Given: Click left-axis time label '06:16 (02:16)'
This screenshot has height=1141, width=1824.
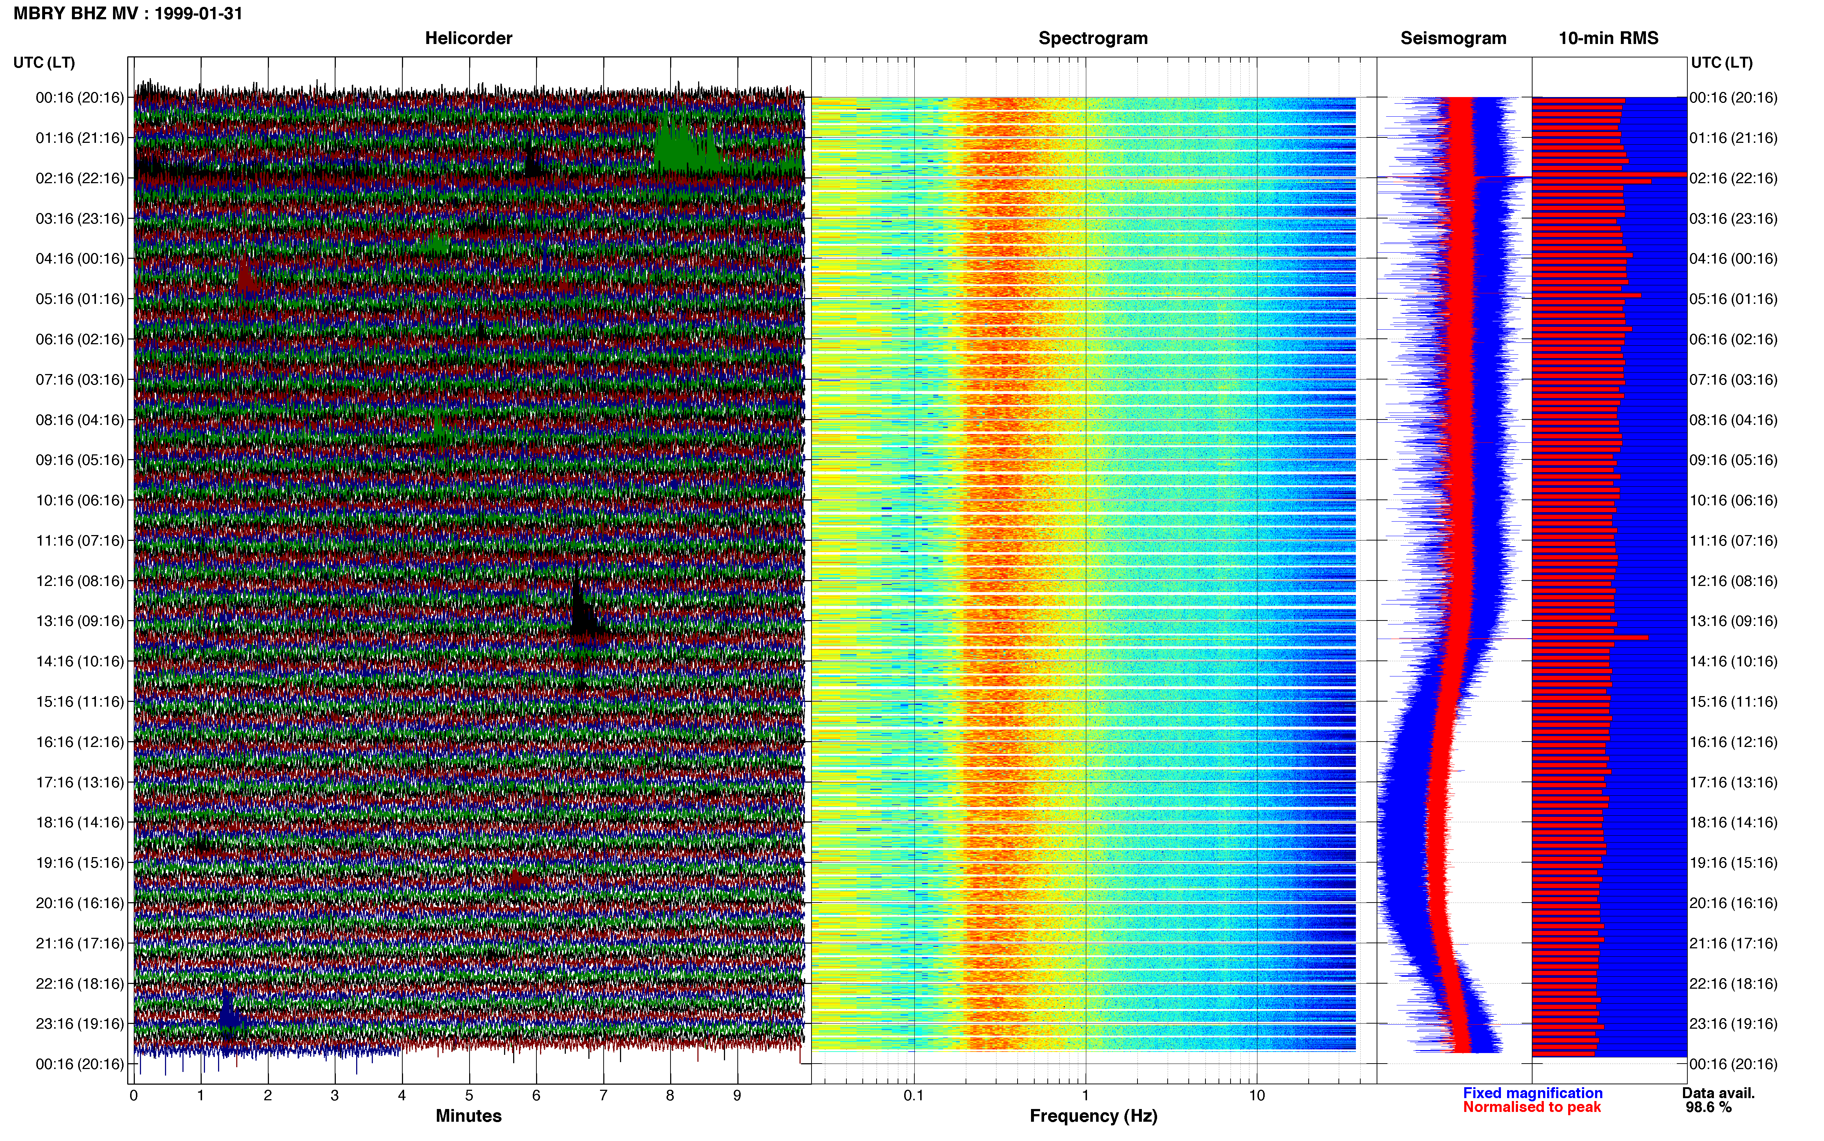Looking at the screenshot, I should point(80,340).
